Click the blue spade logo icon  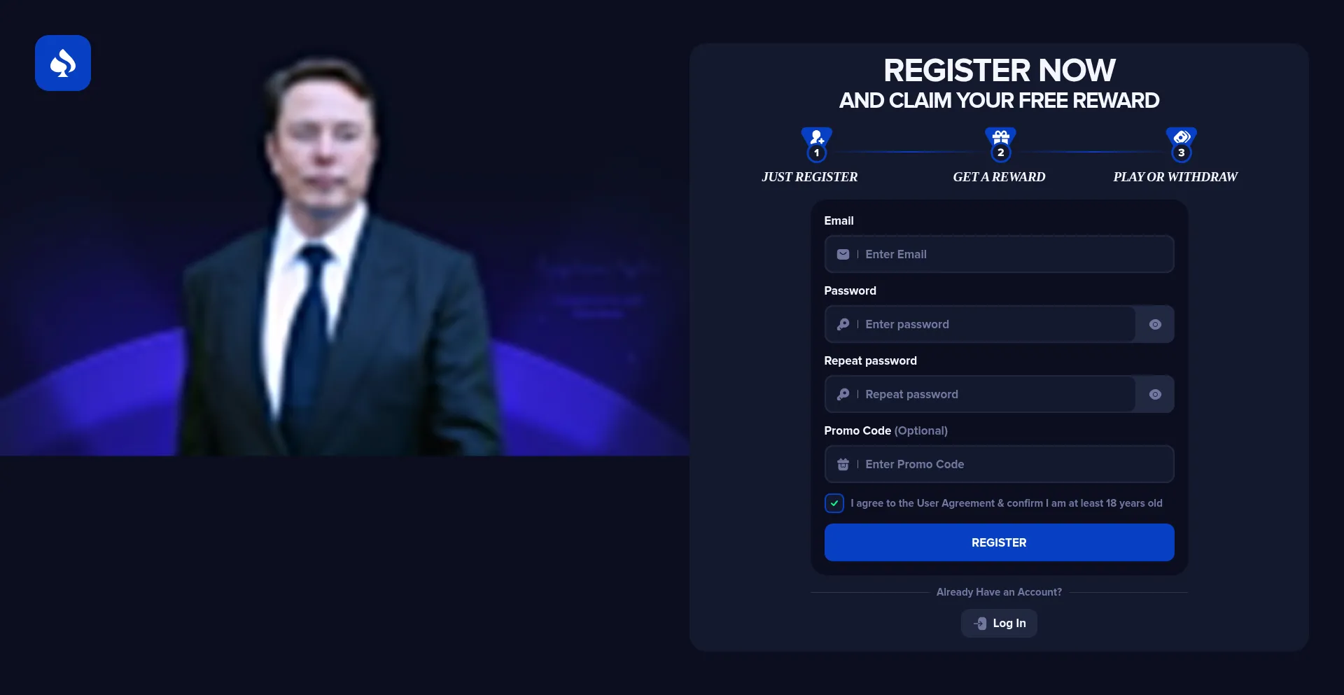pos(63,63)
